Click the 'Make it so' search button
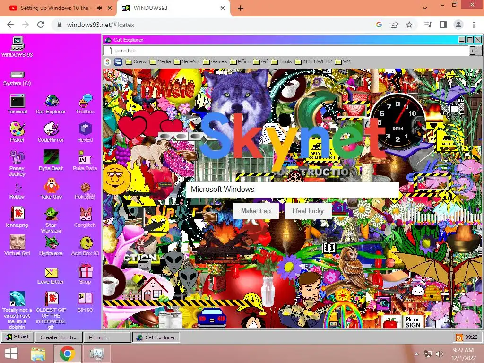Screen dimensions: 484x363 [x=256, y=211]
